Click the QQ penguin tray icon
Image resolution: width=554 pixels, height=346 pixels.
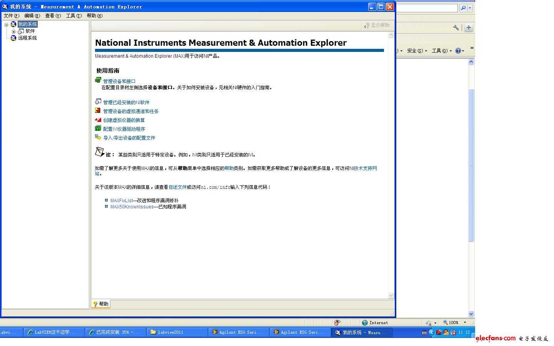click(x=446, y=332)
